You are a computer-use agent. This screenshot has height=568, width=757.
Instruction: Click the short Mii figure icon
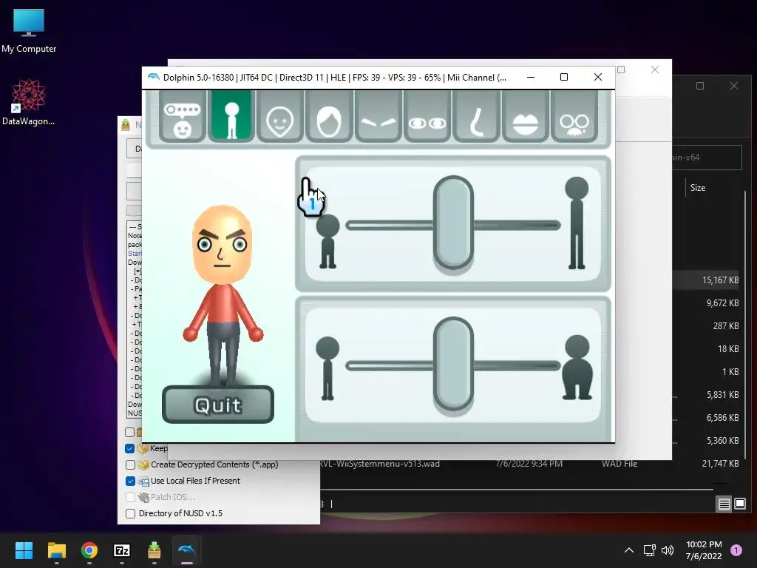click(327, 241)
